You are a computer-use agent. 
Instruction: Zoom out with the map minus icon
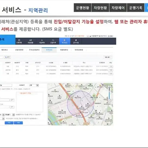109,100
